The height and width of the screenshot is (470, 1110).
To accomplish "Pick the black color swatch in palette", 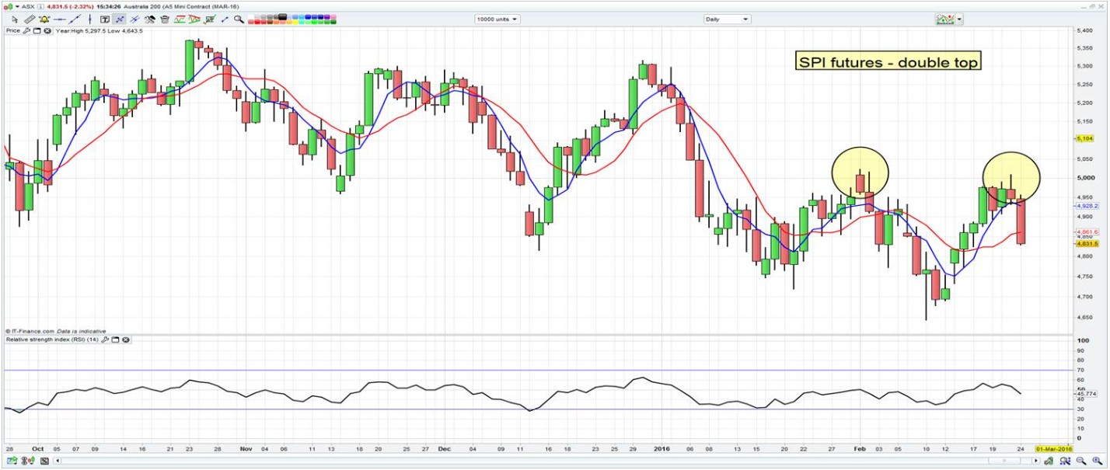I will 282,16.
